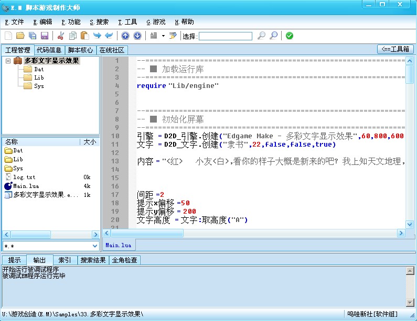Click the text alignment lines icon
Image resolution: width=417 pixels, height=321 pixels.
click(154, 36)
